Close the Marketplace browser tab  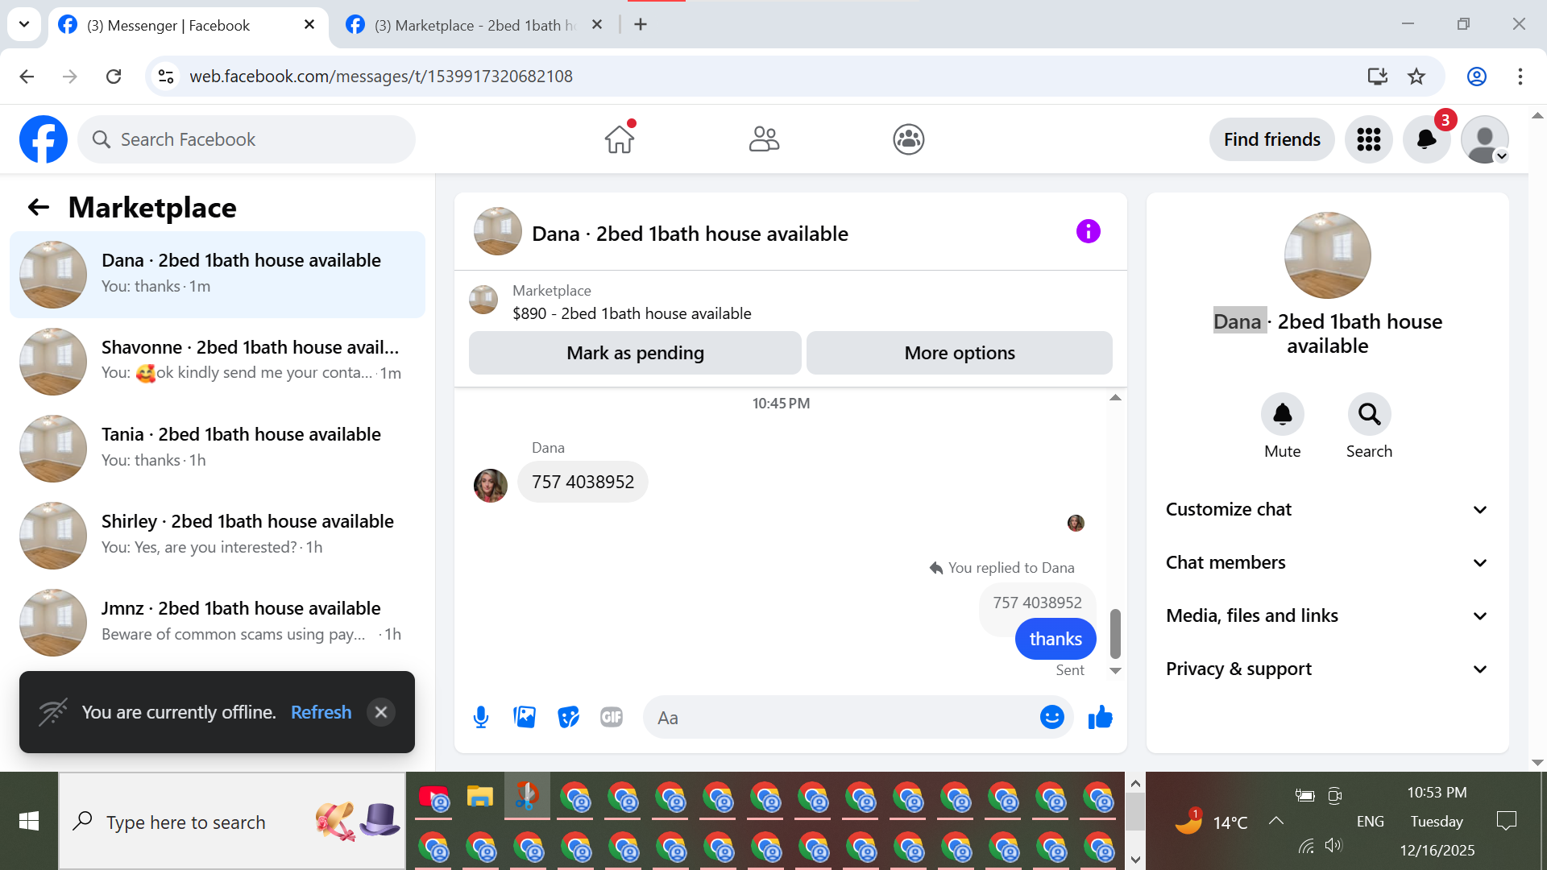597,25
